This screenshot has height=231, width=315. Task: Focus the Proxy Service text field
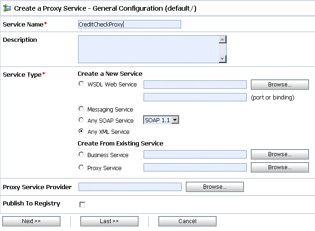pyautogui.click(x=195, y=167)
